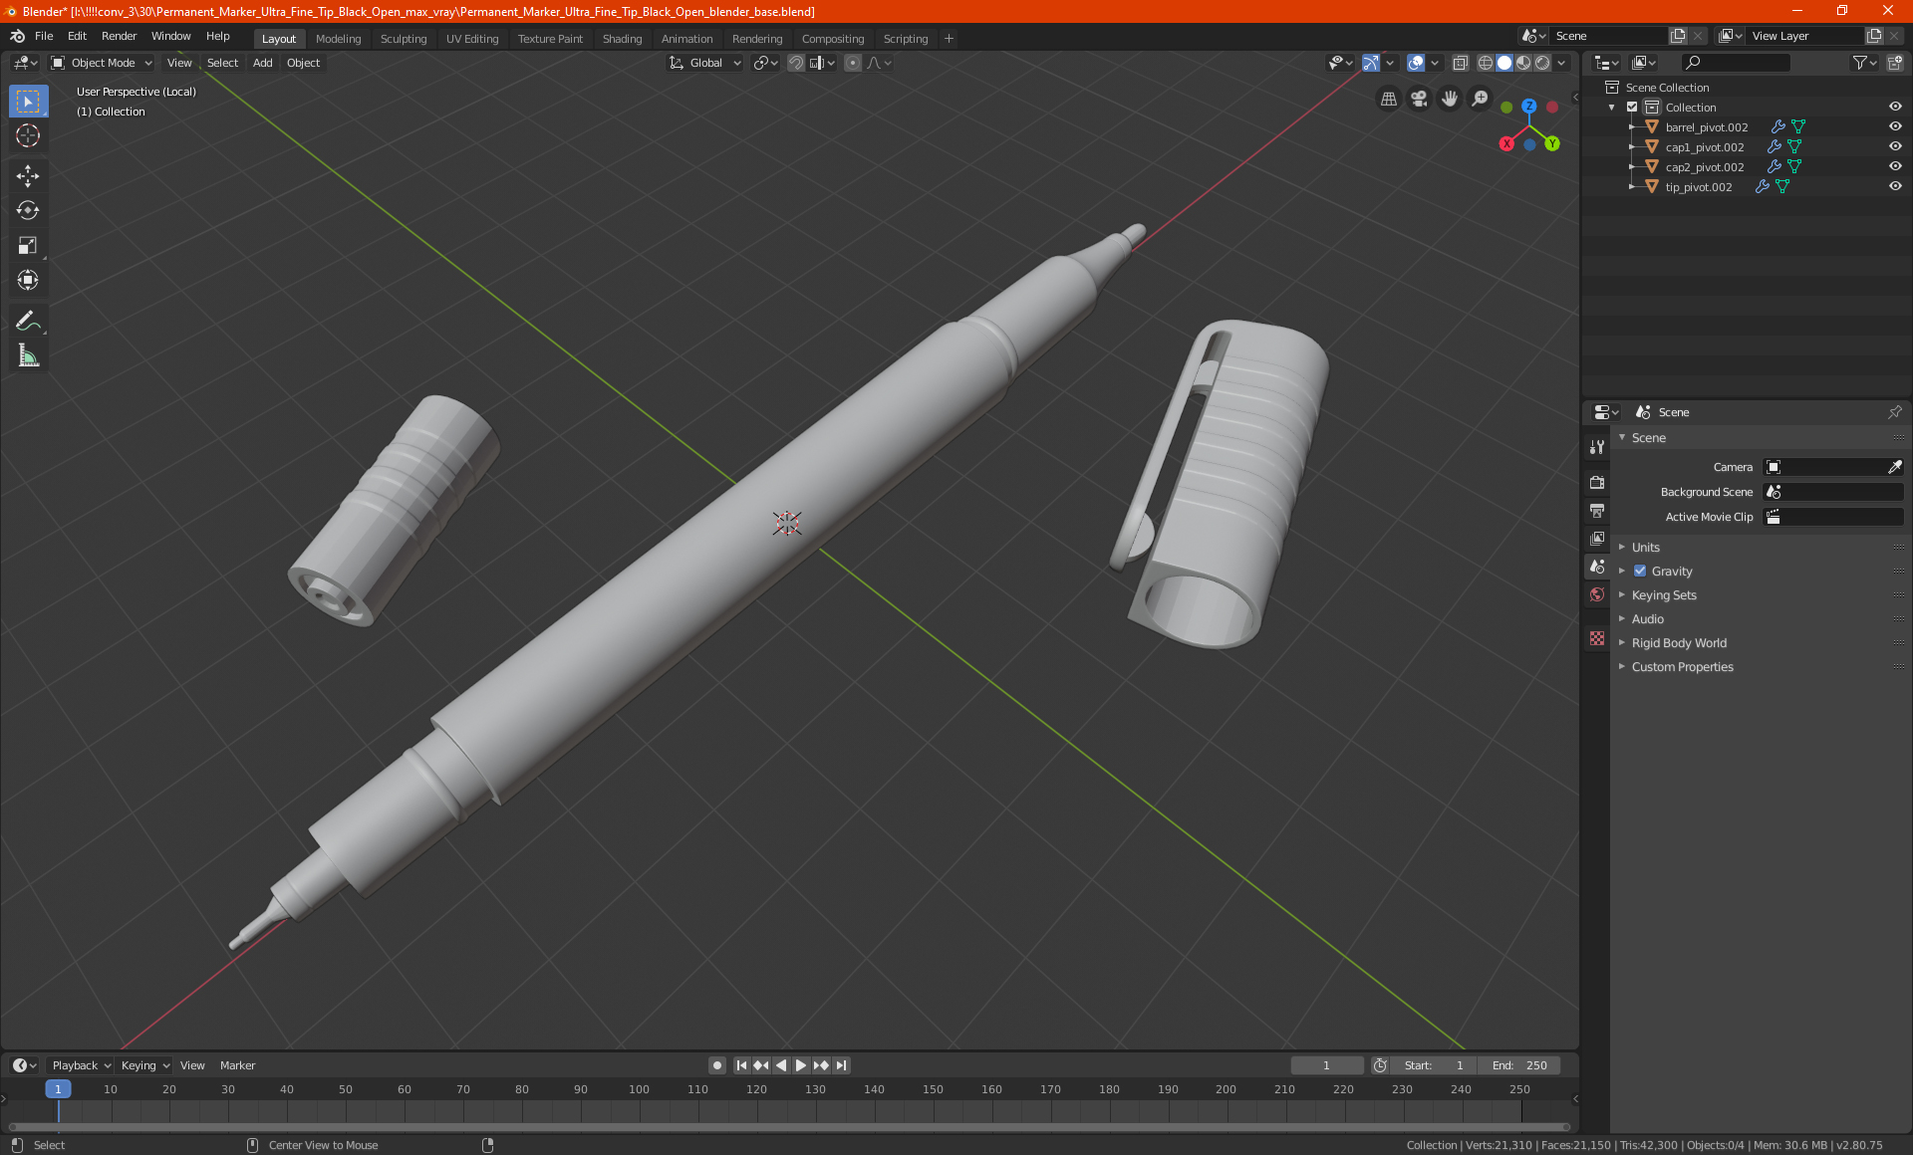The width and height of the screenshot is (1913, 1155).
Task: Activate the Select Box tool
Action: coord(28,102)
